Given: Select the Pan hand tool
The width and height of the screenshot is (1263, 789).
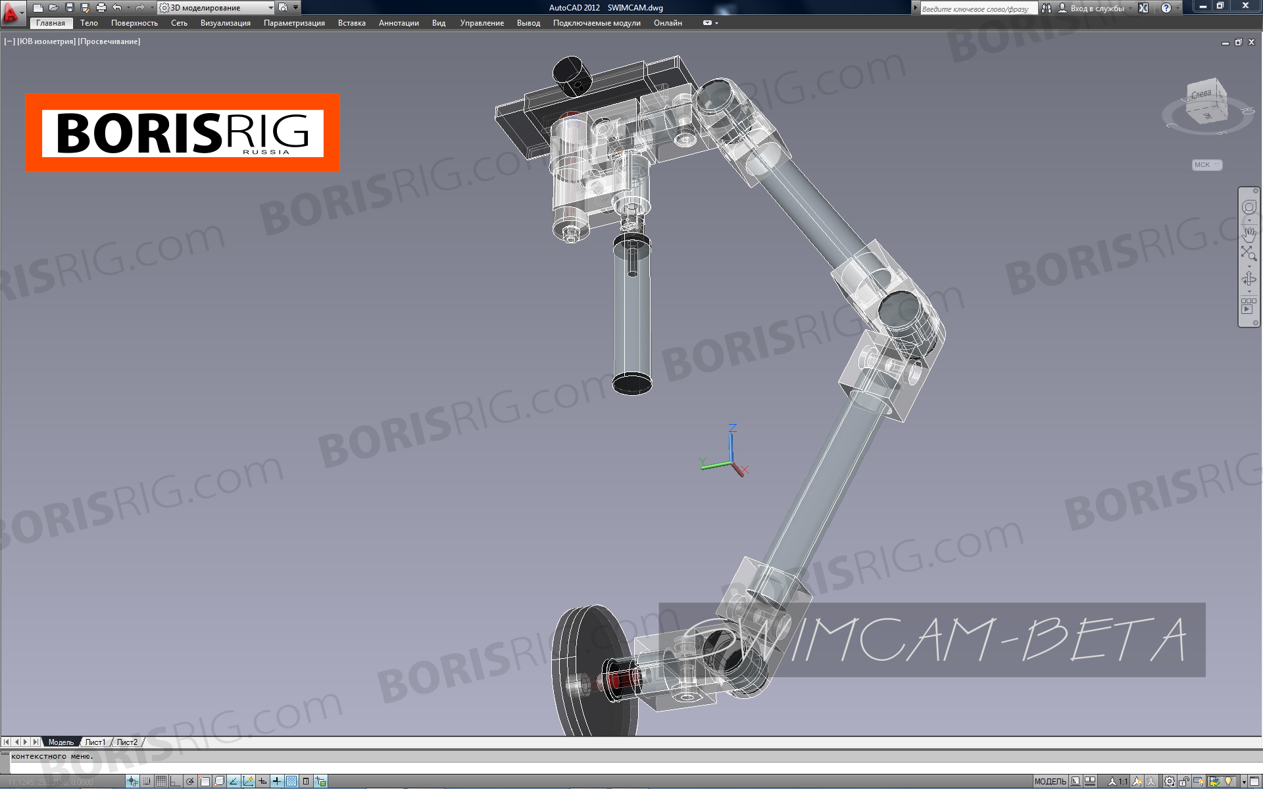Looking at the screenshot, I should [x=1249, y=233].
